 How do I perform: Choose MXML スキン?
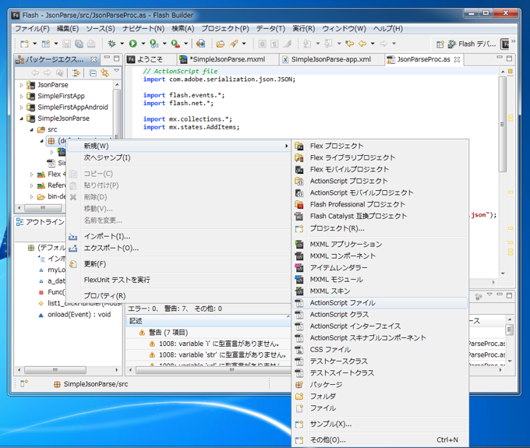coord(380,291)
